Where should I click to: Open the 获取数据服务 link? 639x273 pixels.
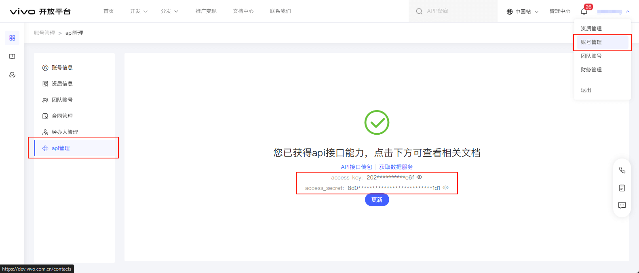point(396,167)
